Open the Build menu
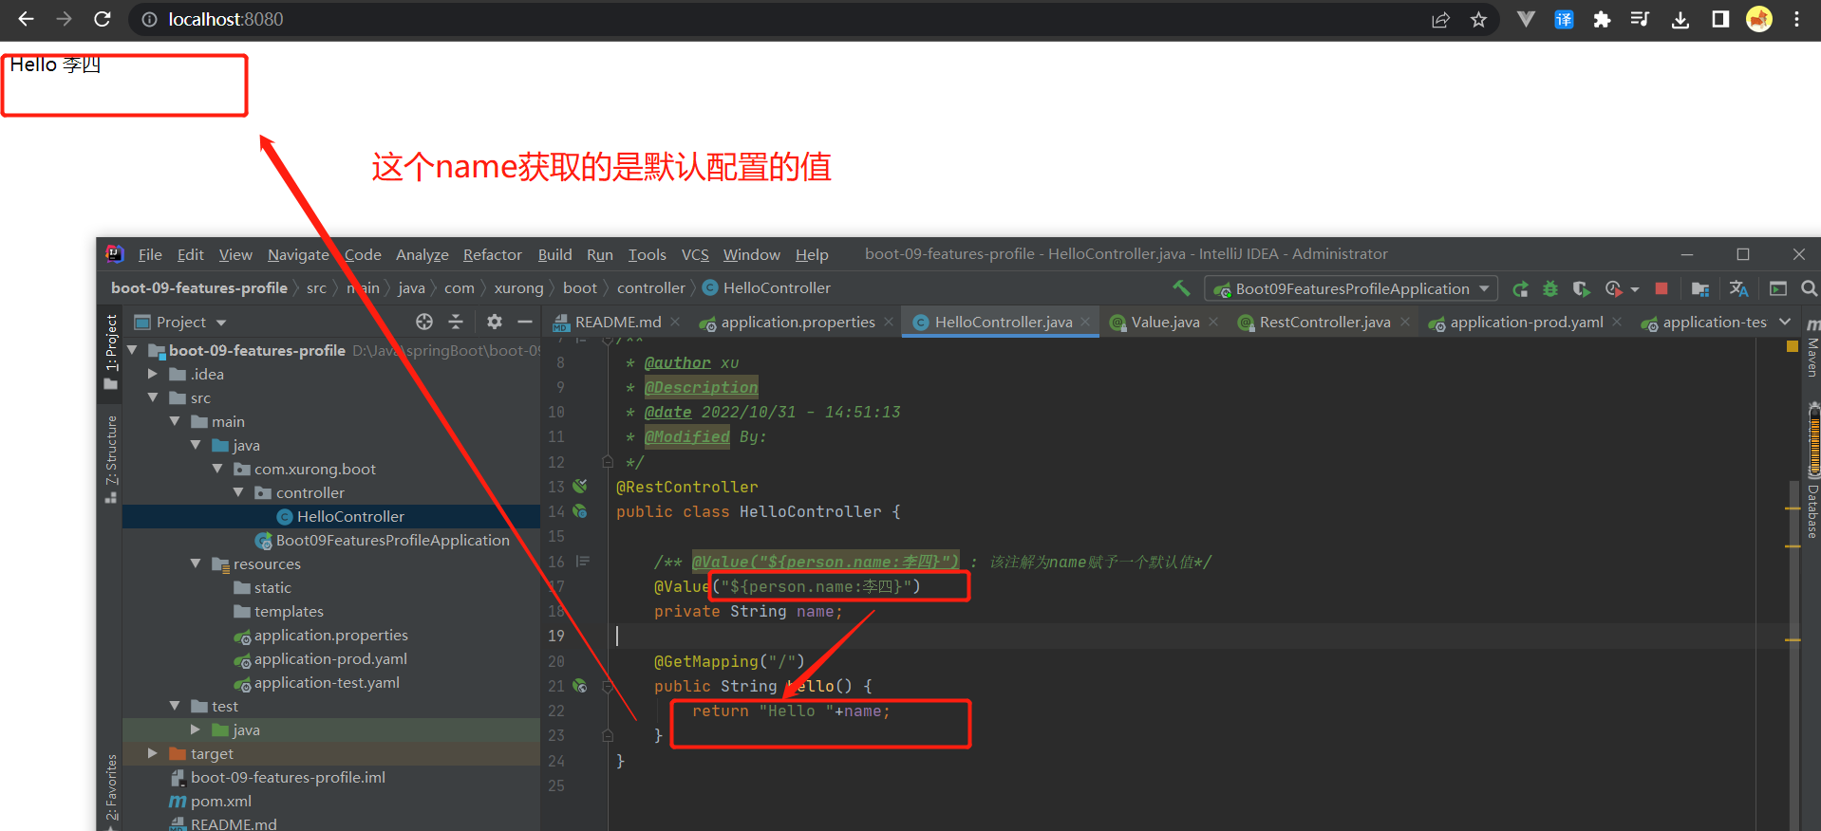This screenshot has height=831, width=1821. 554,254
